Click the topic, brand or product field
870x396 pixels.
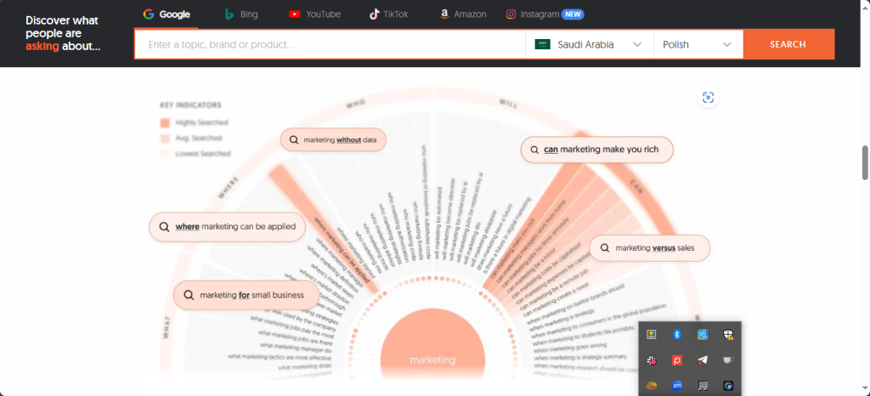330,44
